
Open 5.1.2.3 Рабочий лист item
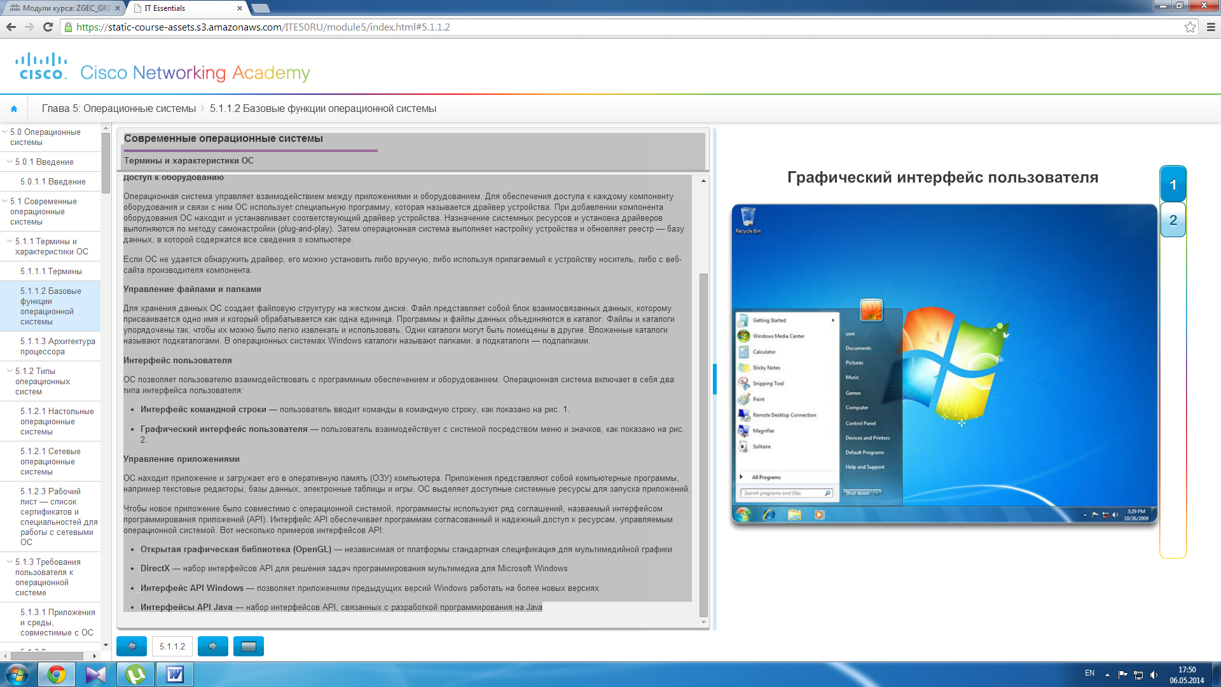pyautogui.click(x=59, y=517)
